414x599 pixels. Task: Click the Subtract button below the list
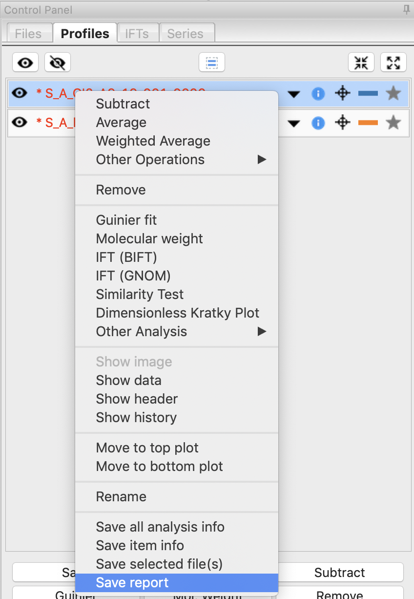point(339,572)
